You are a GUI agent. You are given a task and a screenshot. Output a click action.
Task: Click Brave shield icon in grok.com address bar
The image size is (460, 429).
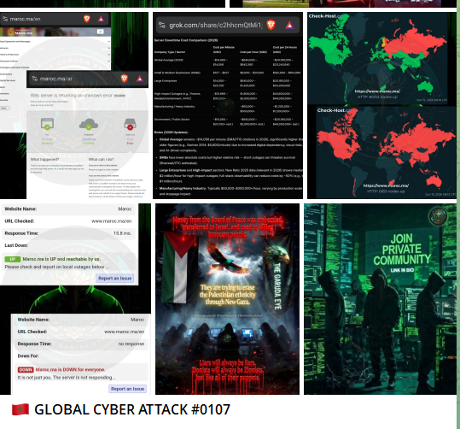[271, 25]
